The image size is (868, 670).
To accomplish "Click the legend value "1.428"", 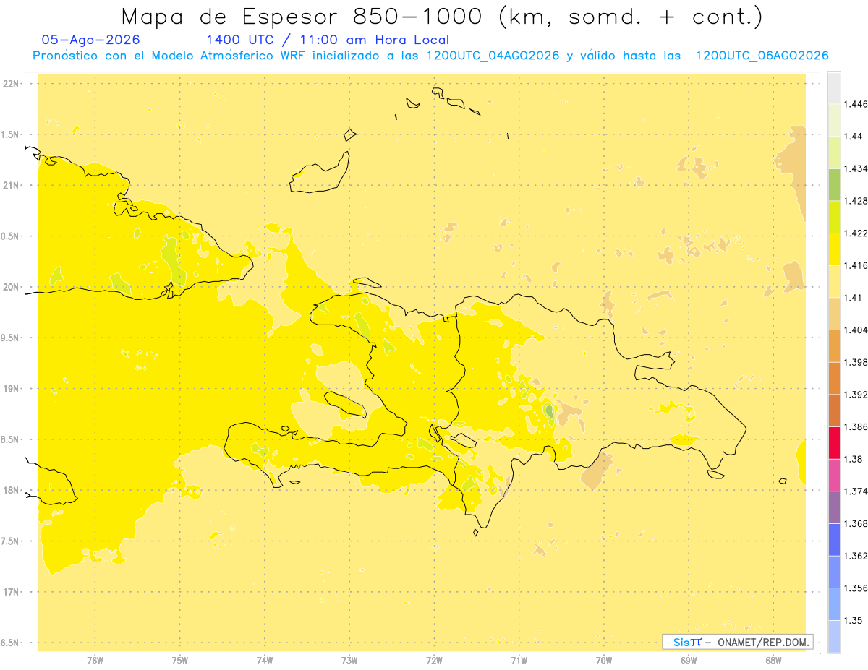I will [x=856, y=201].
